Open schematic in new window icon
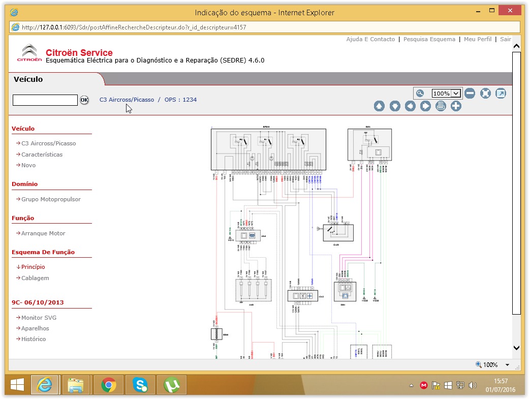Image resolution: width=529 pixels, height=399 pixels. (501, 94)
